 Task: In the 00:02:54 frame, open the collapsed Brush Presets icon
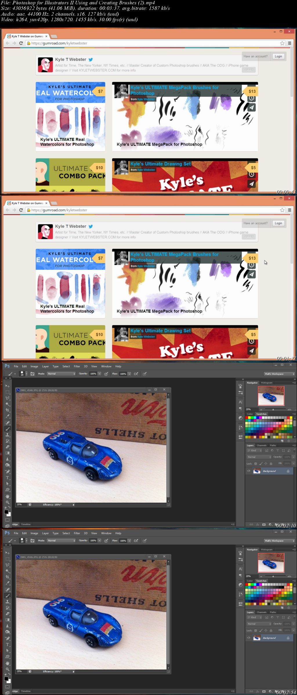[x=240, y=559]
